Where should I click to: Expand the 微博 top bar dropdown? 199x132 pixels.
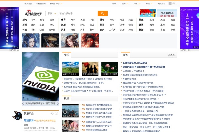coord(125,4)
